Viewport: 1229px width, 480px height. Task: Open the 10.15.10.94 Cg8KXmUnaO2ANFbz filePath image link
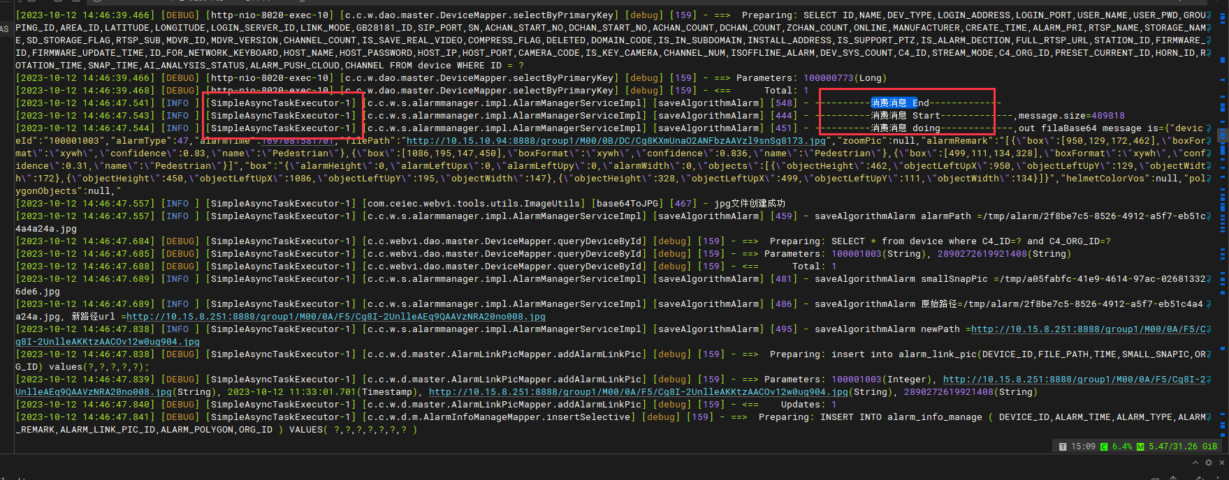pos(616,141)
